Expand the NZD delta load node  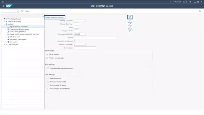[6, 37]
